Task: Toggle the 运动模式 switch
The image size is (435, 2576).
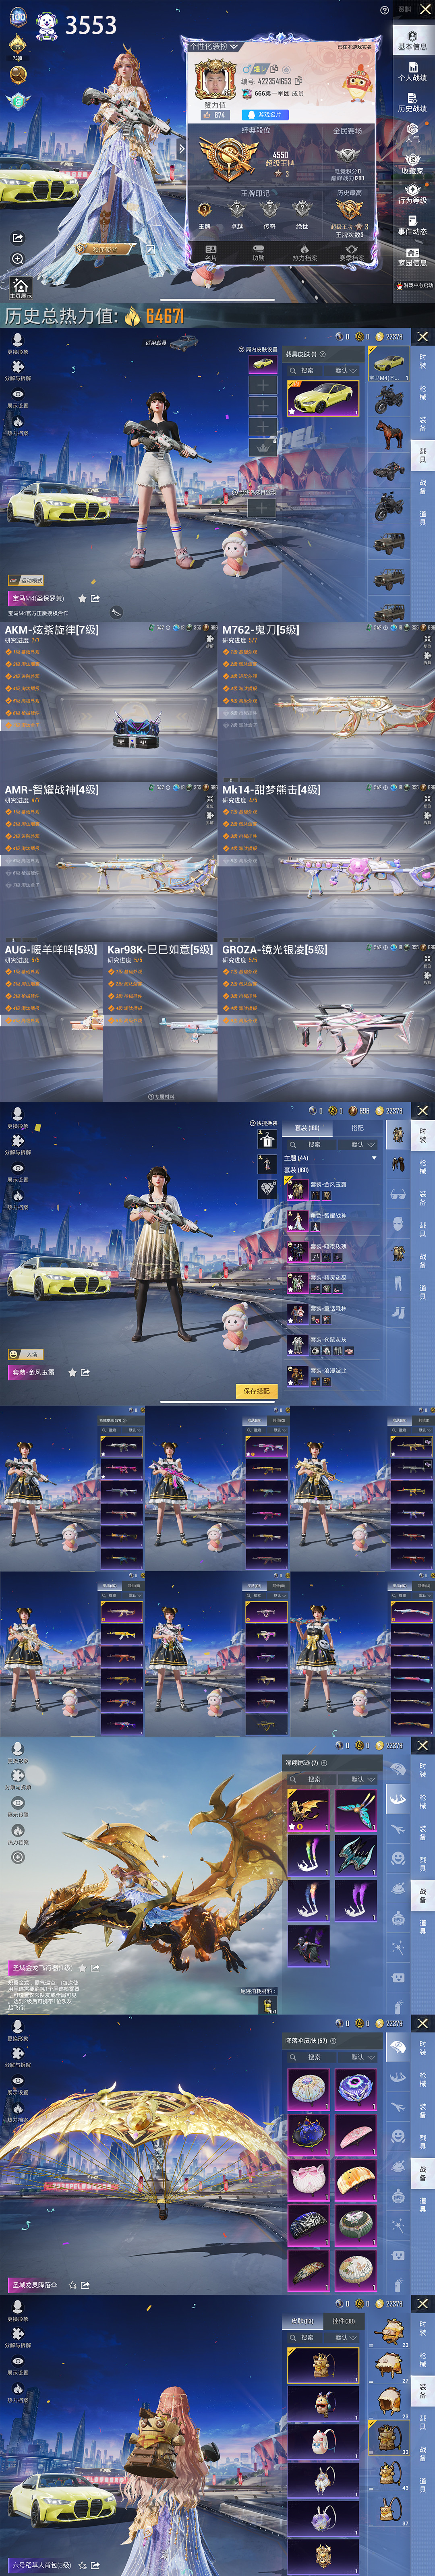Action: tap(26, 580)
